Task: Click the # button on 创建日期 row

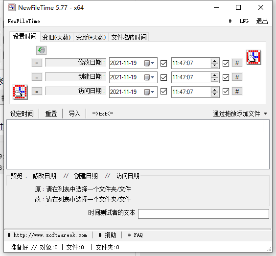Action: click(x=237, y=77)
